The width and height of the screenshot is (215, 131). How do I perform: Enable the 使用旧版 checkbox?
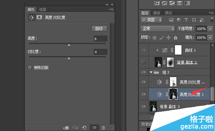pyautogui.click(x=30, y=68)
